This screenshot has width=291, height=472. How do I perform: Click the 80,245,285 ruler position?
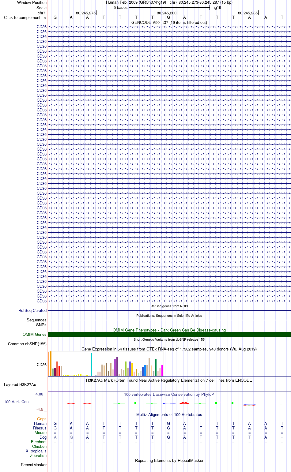coord(248,13)
